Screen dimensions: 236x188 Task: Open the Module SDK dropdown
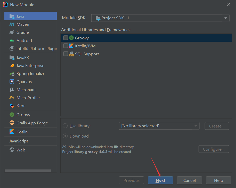[x=160, y=18]
